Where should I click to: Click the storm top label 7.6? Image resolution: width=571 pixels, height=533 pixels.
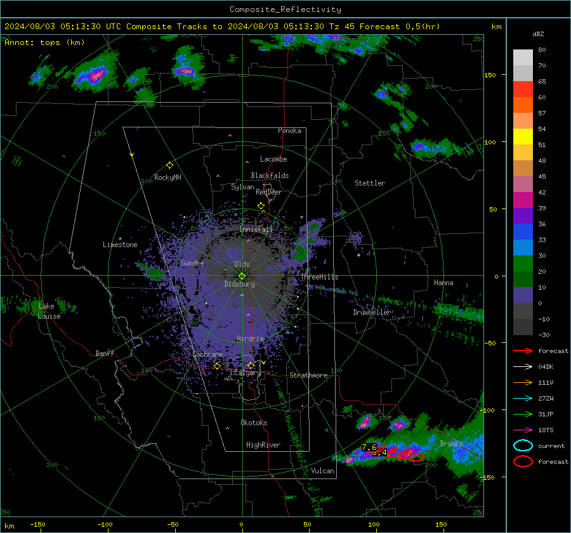pos(369,447)
